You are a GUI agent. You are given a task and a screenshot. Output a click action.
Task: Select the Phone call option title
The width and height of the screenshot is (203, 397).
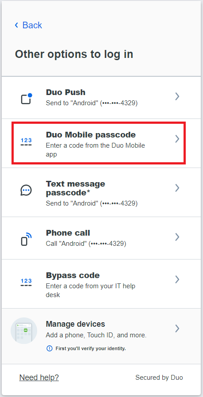coord(68,233)
